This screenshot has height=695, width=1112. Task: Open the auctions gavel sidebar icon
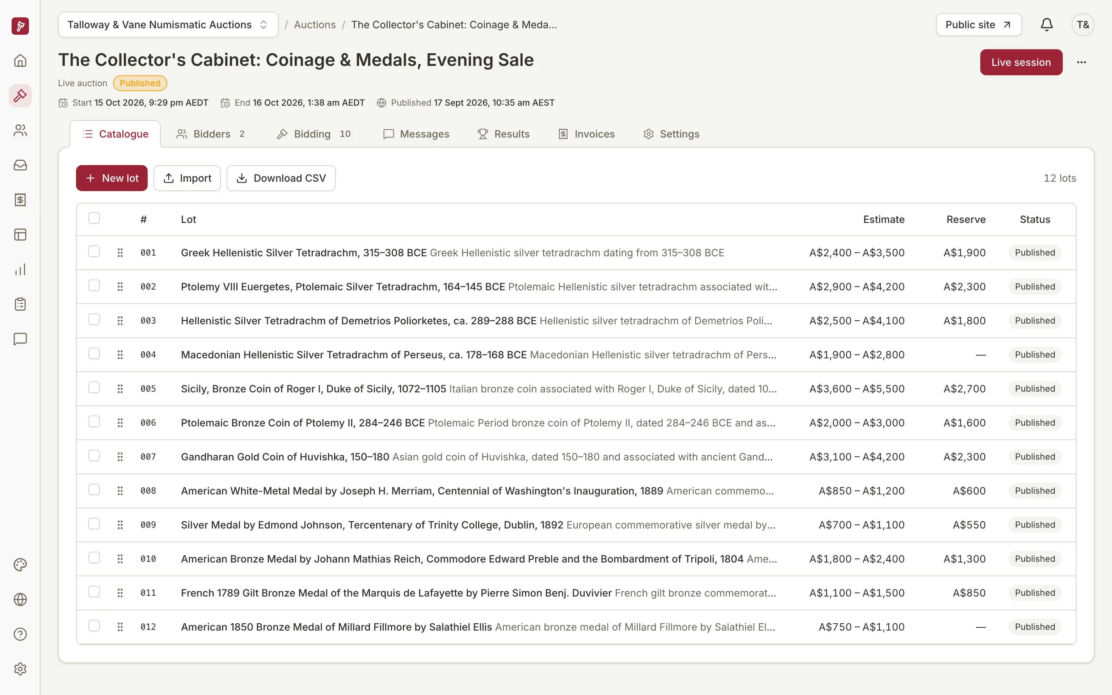pyautogui.click(x=20, y=96)
